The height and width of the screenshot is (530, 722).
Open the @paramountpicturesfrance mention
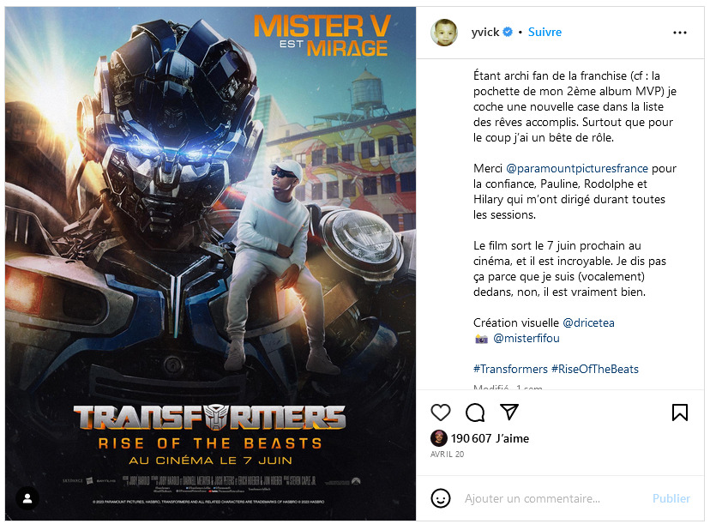577,169
